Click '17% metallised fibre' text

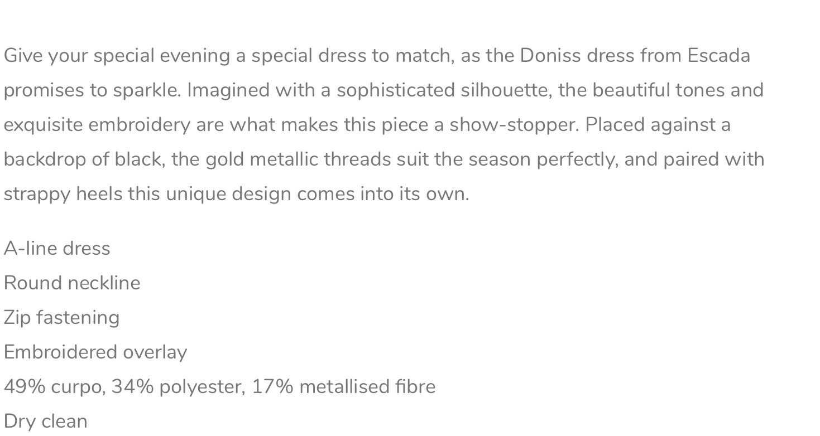pos(343,387)
